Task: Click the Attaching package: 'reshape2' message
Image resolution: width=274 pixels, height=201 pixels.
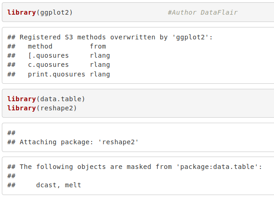Action: 73,142
